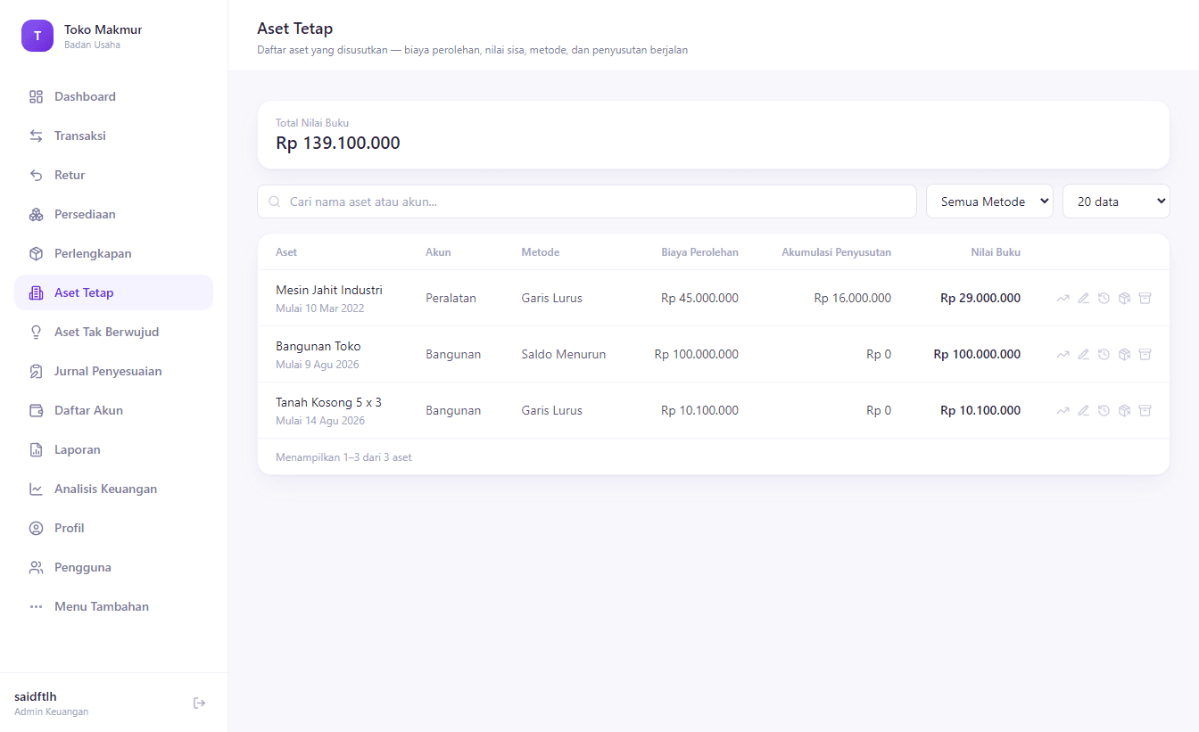Archive the Tanah Kosong 5 x 3 asset

click(1145, 411)
